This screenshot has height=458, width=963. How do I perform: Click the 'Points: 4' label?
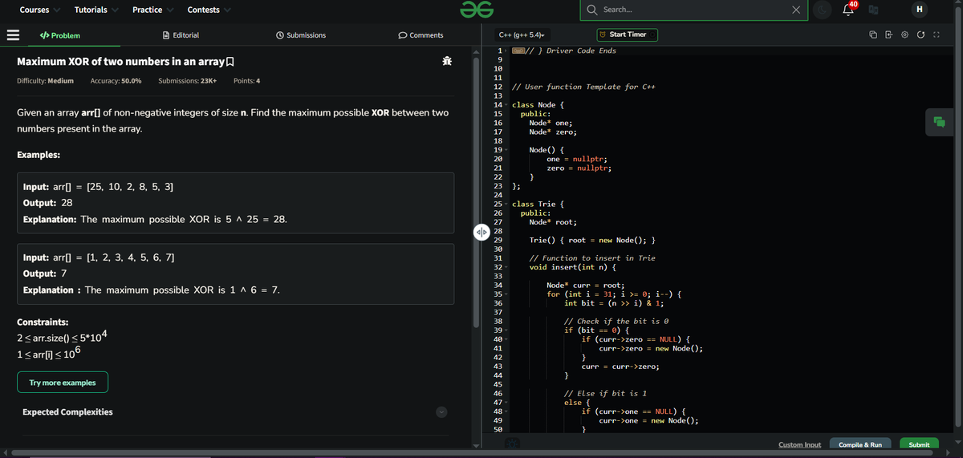(x=246, y=81)
